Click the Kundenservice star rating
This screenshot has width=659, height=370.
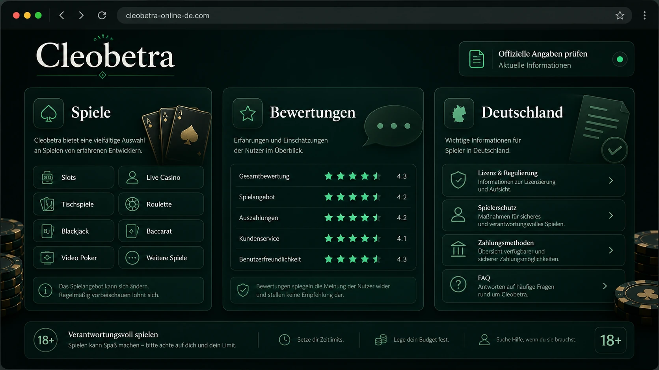352,238
